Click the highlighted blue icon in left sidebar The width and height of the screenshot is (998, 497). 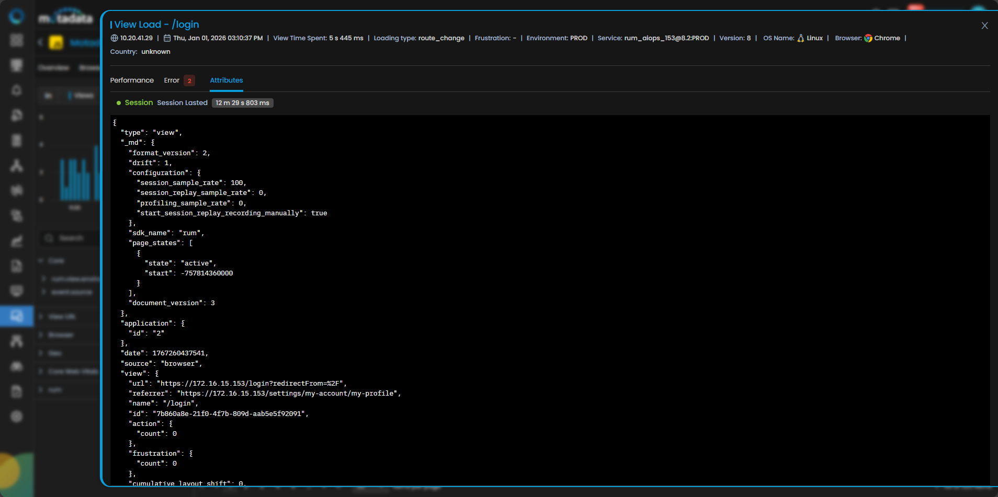click(17, 316)
